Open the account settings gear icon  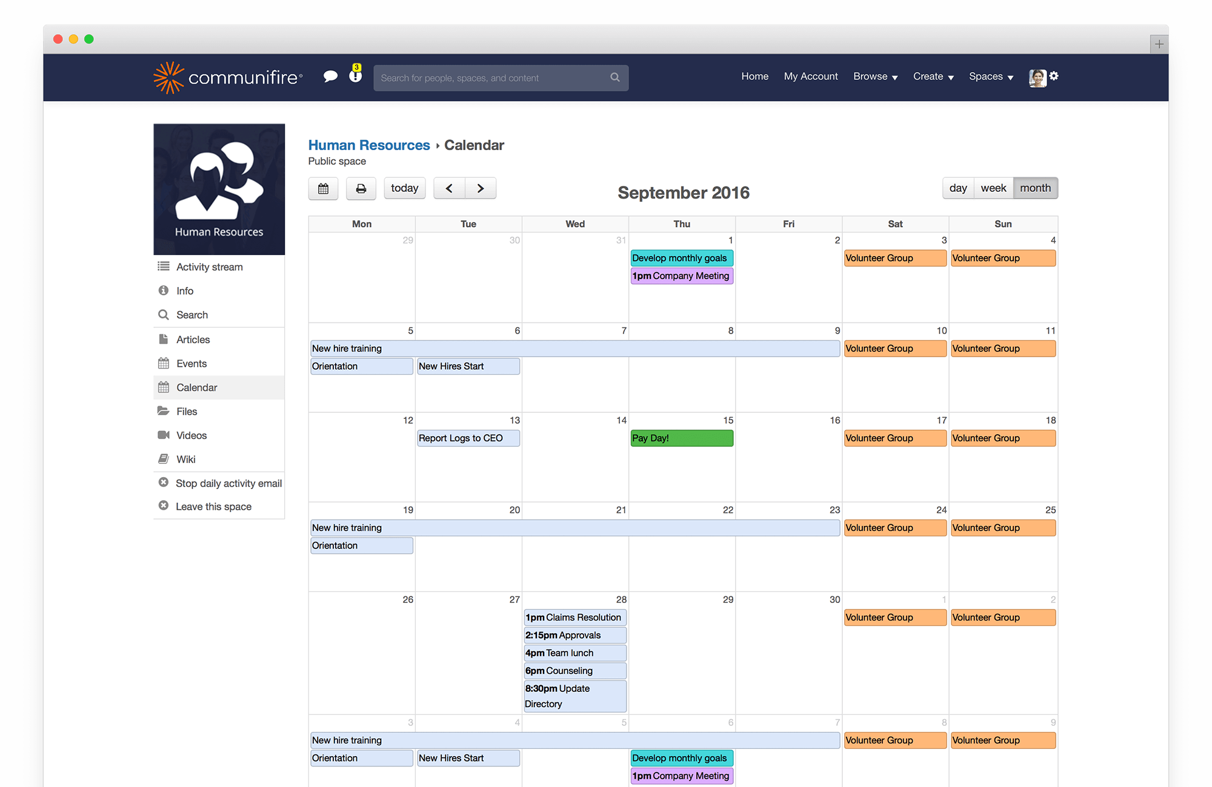pyautogui.click(x=1054, y=76)
